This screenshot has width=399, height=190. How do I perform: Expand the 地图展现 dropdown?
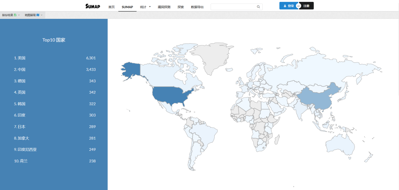click(x=33, y=15)
